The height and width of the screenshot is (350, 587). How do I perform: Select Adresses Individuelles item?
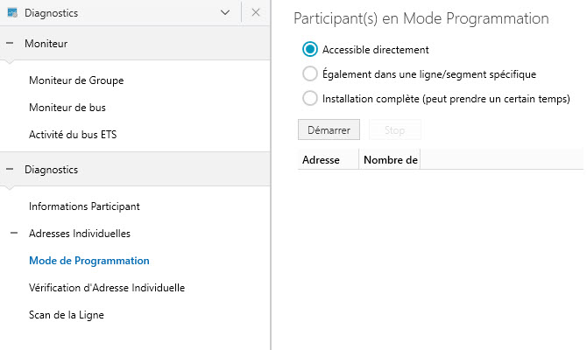80,234
